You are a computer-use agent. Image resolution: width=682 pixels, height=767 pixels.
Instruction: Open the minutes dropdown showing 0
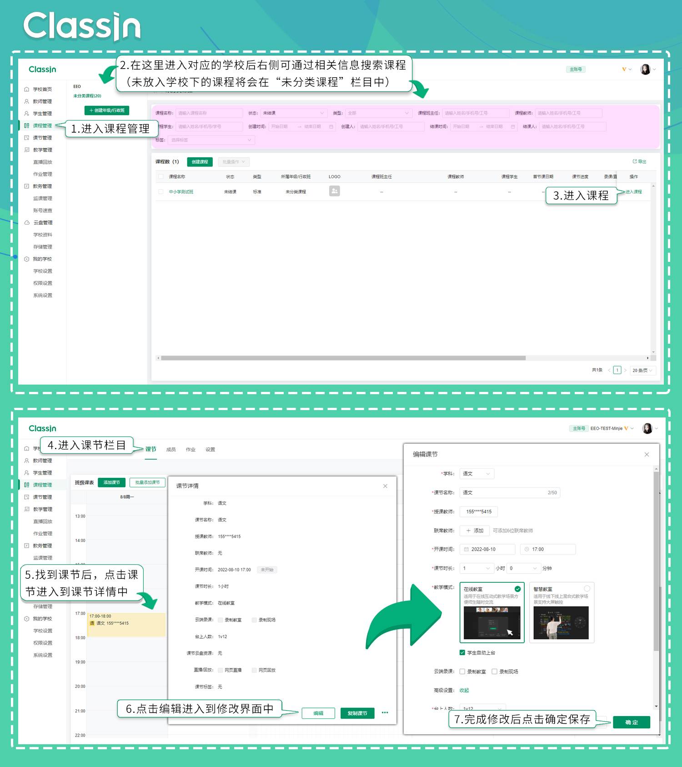point(523,568)
